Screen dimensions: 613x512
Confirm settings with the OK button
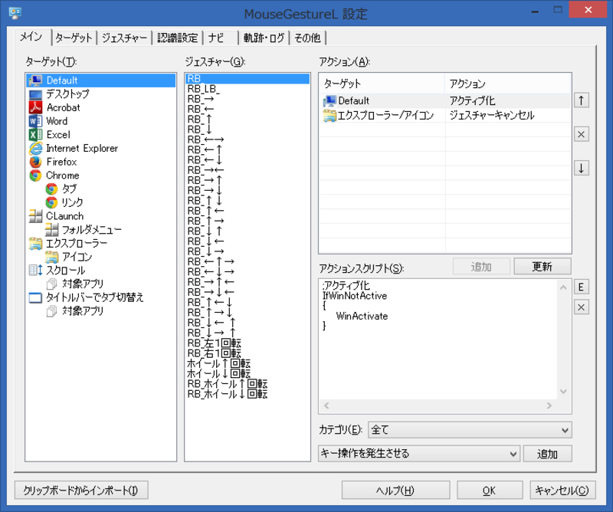tap(490, 490)
